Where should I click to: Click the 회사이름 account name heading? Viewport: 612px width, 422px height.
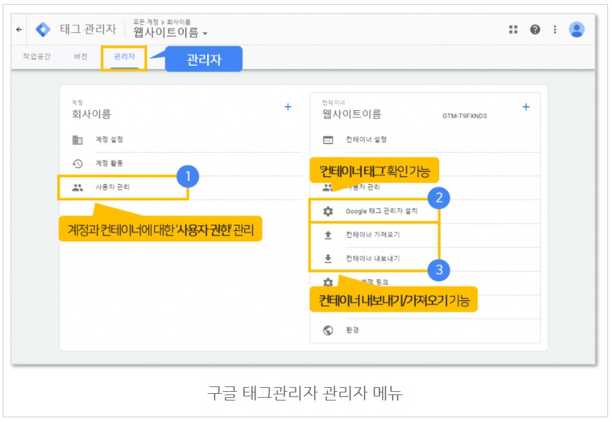(91, 114)
